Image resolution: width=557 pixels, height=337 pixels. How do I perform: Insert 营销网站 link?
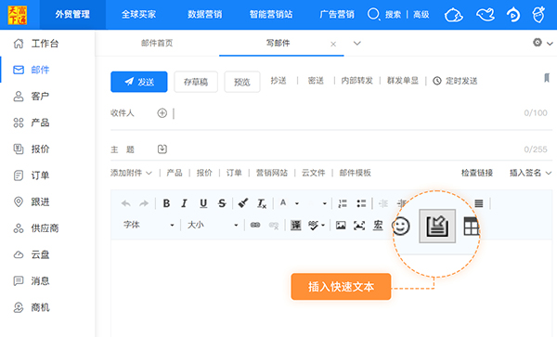click(272, 173)
